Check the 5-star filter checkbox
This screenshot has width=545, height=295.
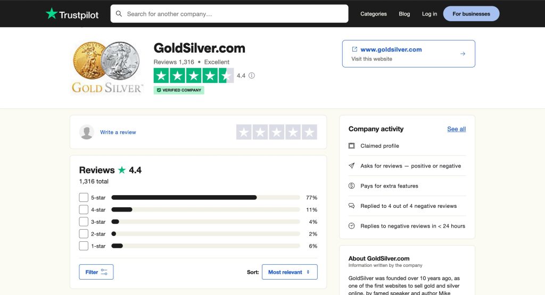[x=84, y=197]
